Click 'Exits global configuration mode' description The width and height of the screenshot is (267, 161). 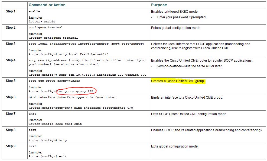(175, 146)
